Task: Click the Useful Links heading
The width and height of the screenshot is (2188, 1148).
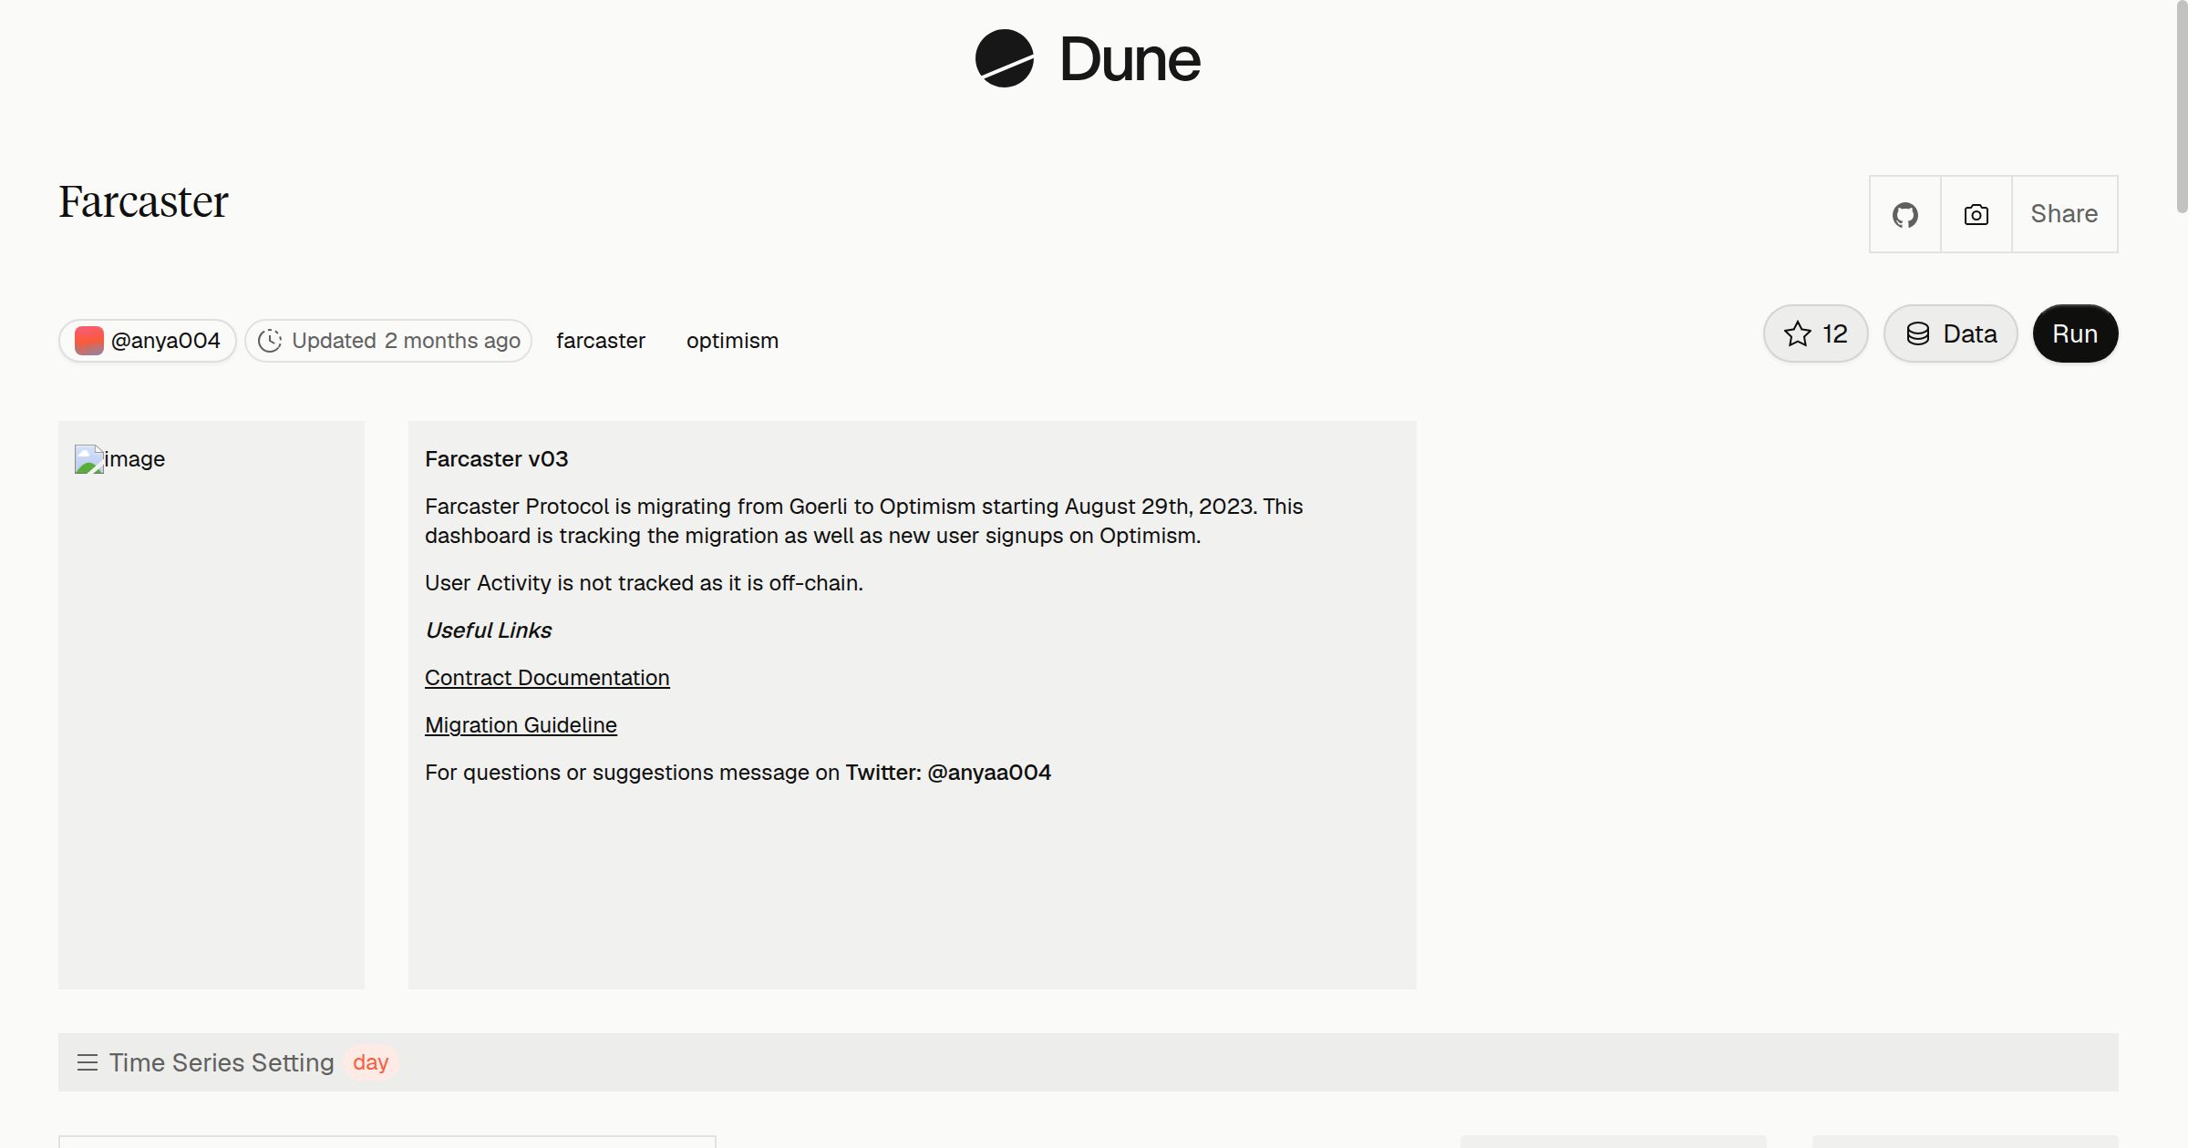Action: [488, 630]
